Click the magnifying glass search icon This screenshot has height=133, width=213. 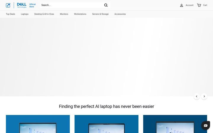coord(106,5)
